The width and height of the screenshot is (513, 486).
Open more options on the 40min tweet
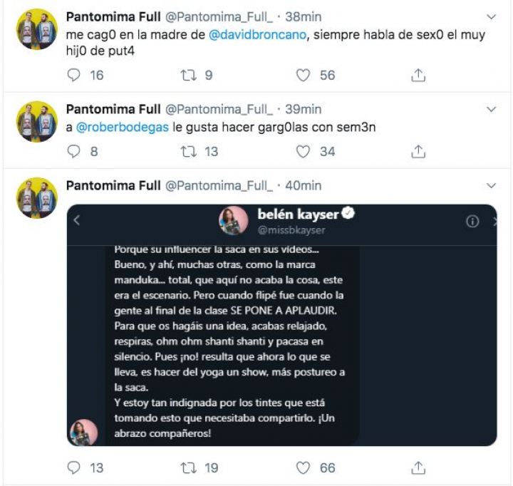(491, 185)
